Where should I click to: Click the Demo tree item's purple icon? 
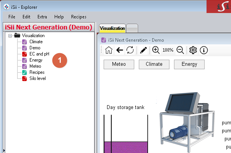[24, 48]
